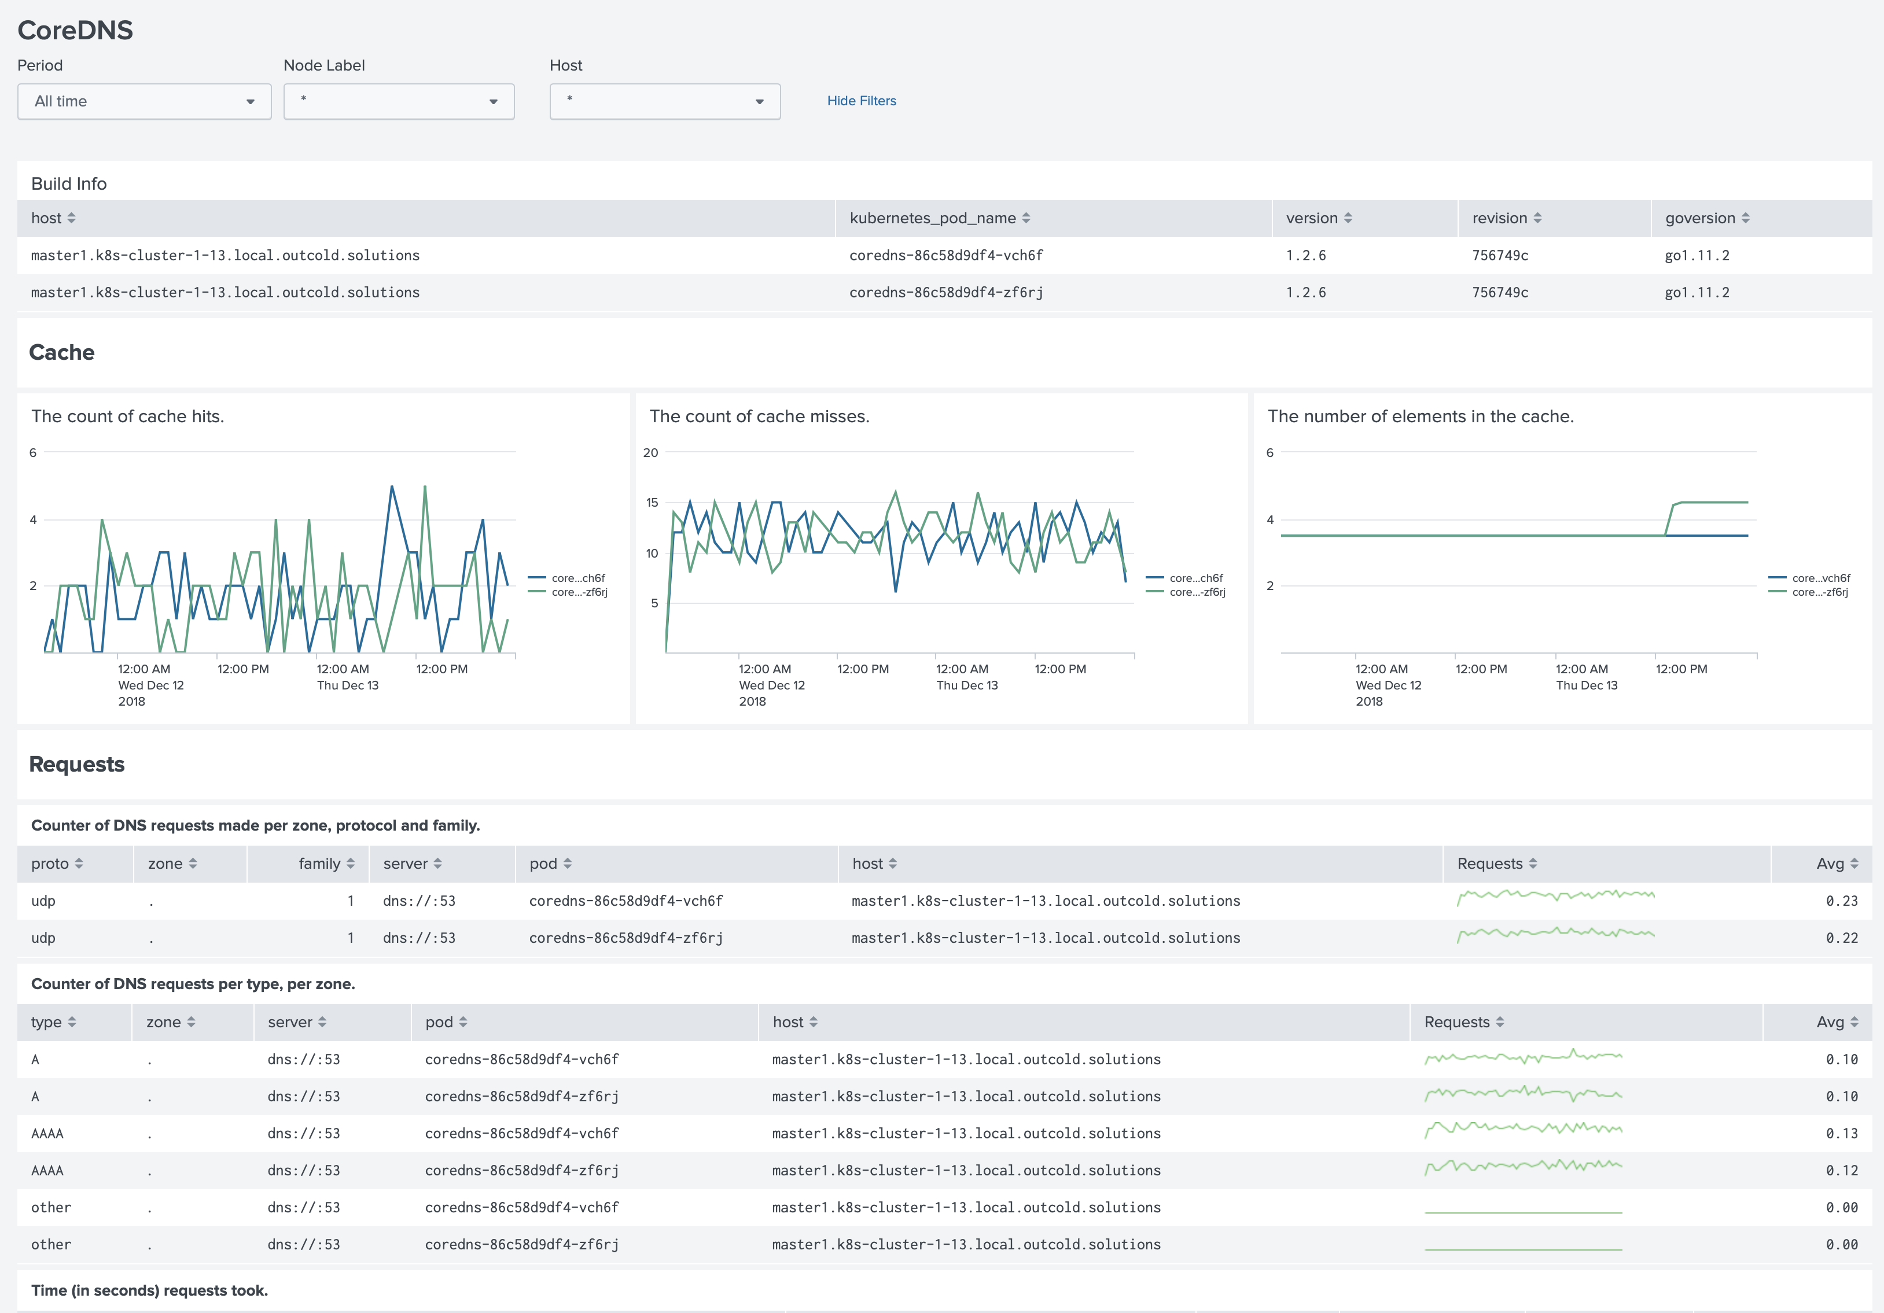Toggle core...-zf6rj series in cache misses legend
The image size is (1884, 1313).
[1186, 592]
